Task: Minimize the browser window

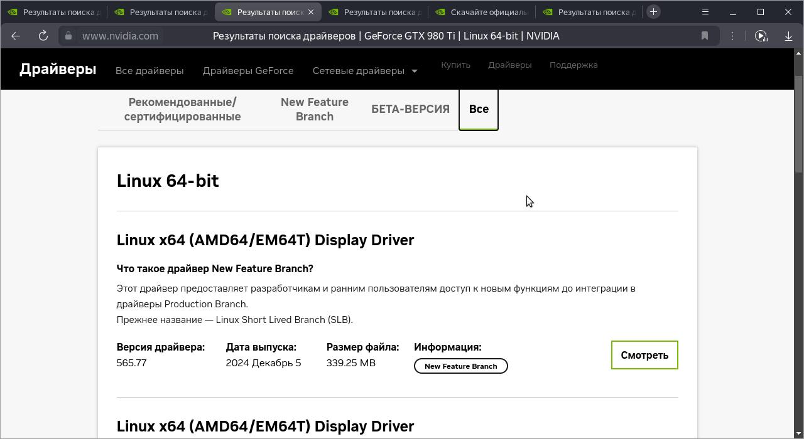Action: 733,11
